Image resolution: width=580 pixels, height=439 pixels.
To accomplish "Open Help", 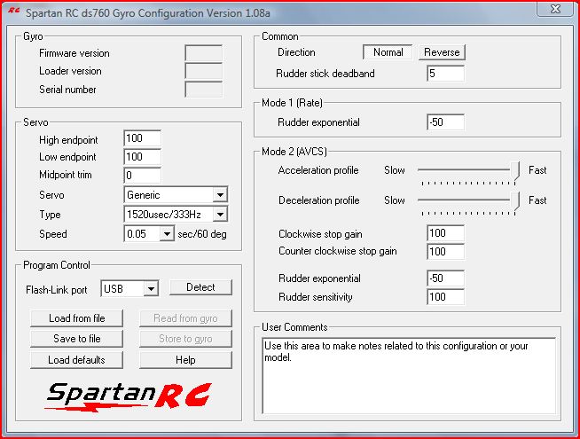I will click(x=185, y=360).
